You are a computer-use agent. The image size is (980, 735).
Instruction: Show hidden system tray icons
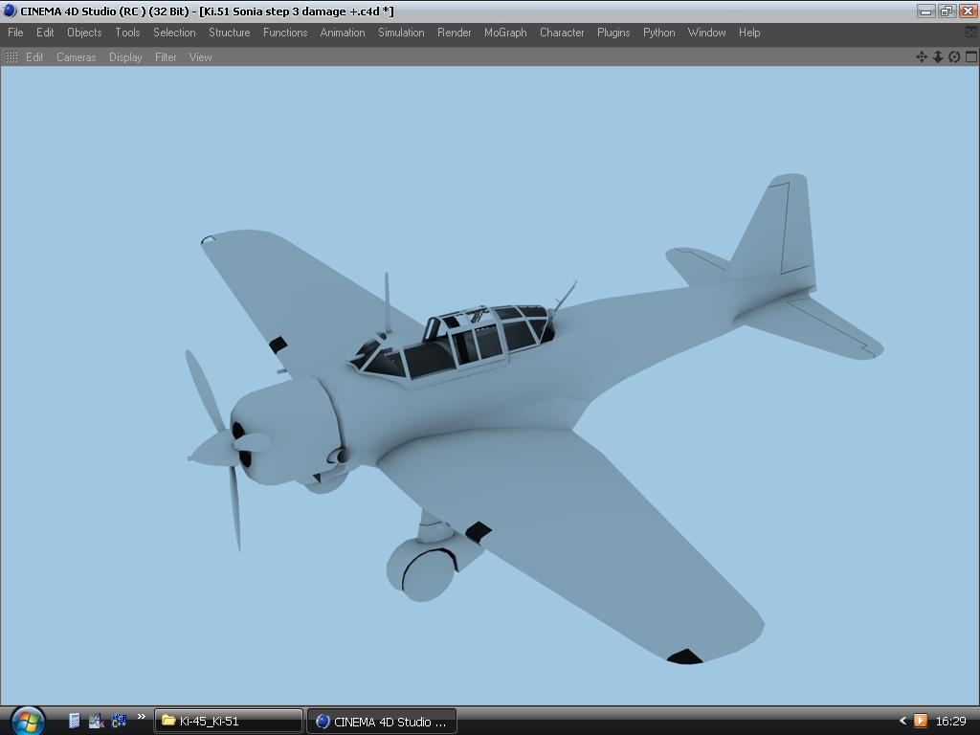902,721
